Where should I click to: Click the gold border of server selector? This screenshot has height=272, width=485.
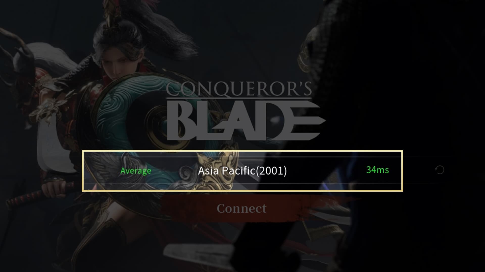tap(242, 151)
